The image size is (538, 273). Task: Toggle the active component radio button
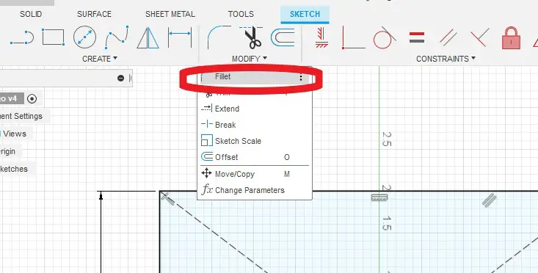point(32,99)
